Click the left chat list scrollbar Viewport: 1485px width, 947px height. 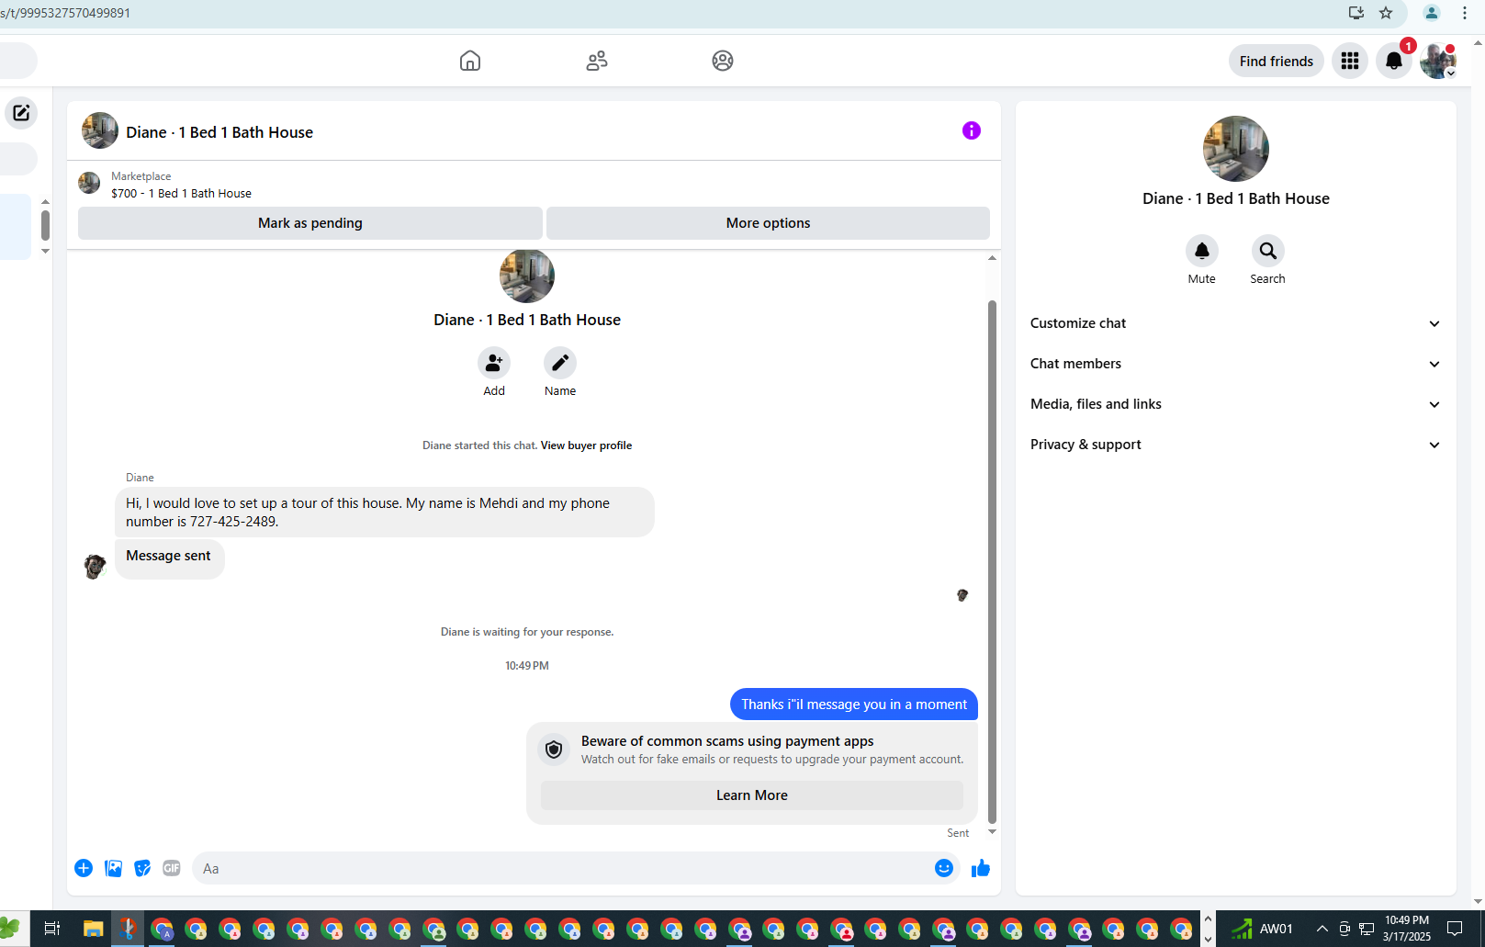click(45, 224)
